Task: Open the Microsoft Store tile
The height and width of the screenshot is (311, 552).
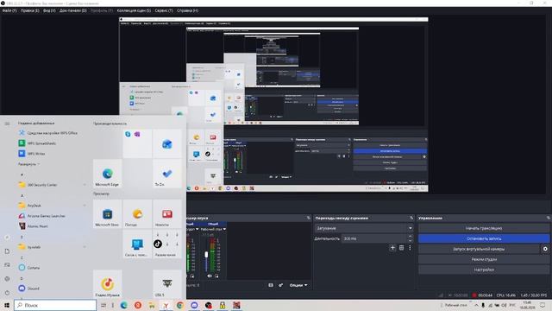Action: 107,214
